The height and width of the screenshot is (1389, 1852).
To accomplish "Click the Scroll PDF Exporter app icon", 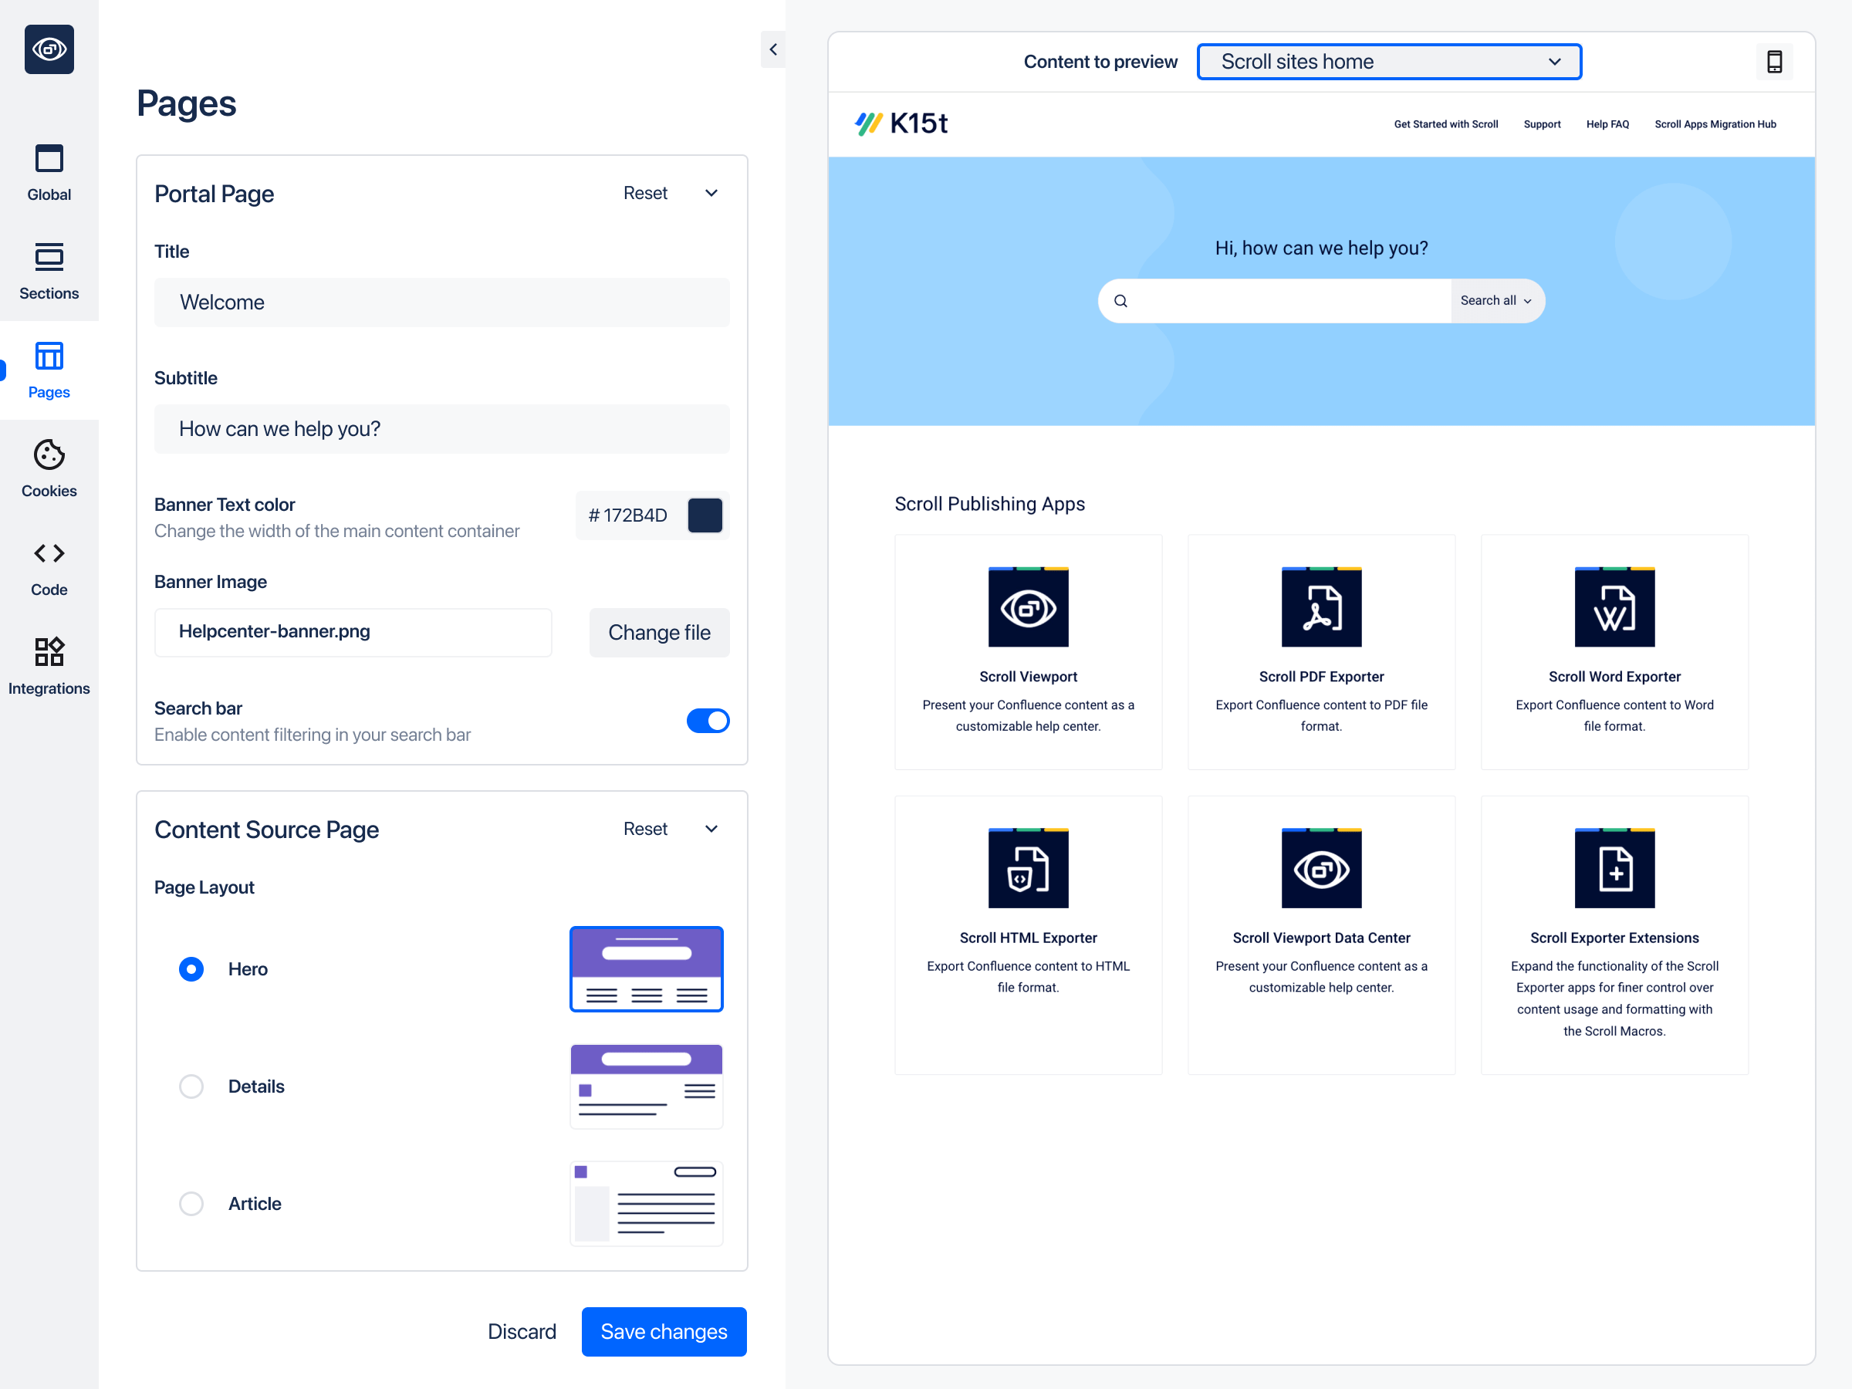I will [x=1321, y=607].
